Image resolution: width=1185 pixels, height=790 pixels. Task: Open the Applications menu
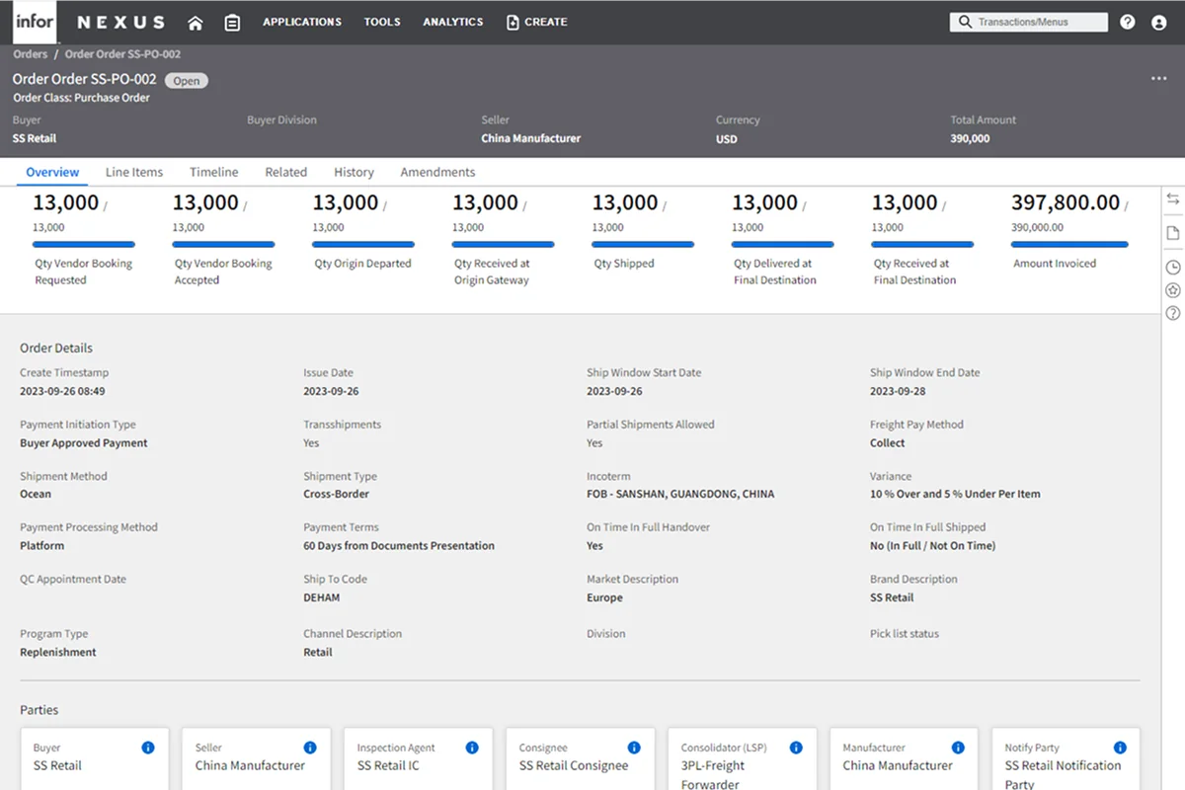click(x=302, y=22)
